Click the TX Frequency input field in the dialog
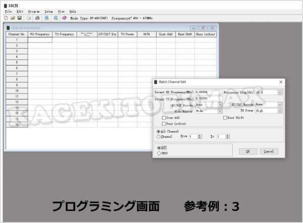 [x=209, y=98]
